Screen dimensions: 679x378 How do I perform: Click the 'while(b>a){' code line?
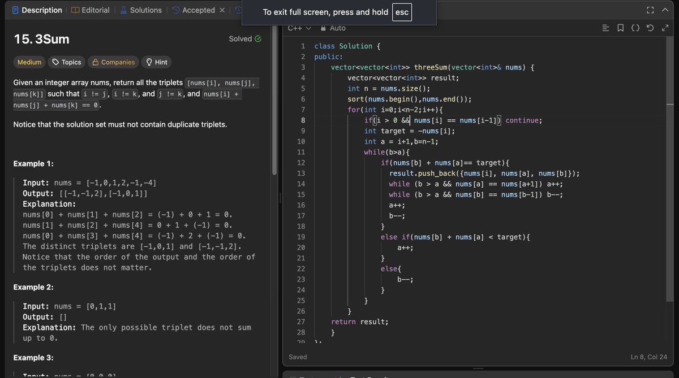387,152
